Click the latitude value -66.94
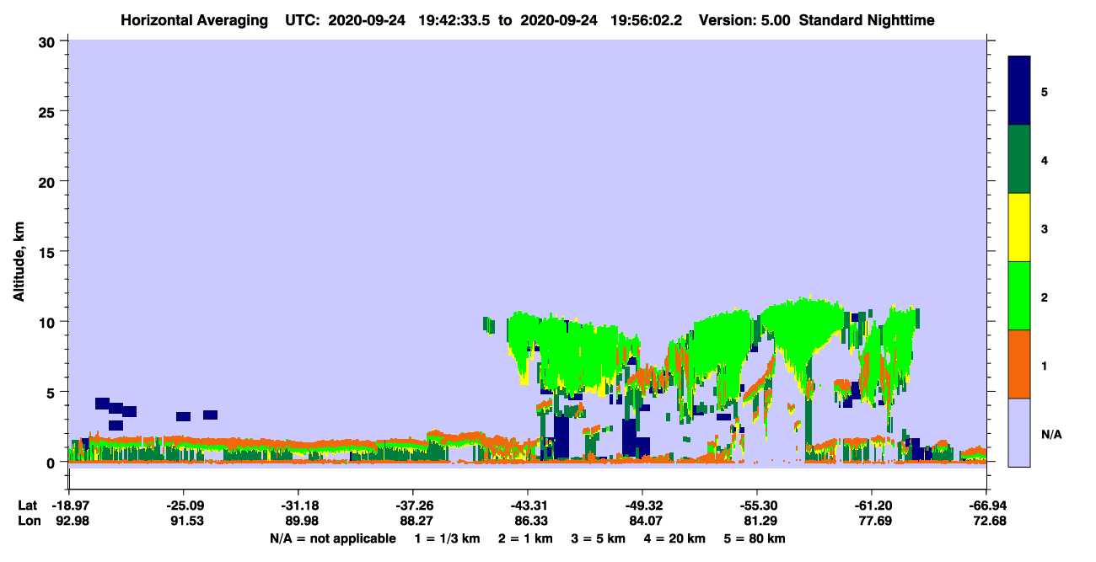The width and height of the screenshot is (1096, 562). [986, 506]
